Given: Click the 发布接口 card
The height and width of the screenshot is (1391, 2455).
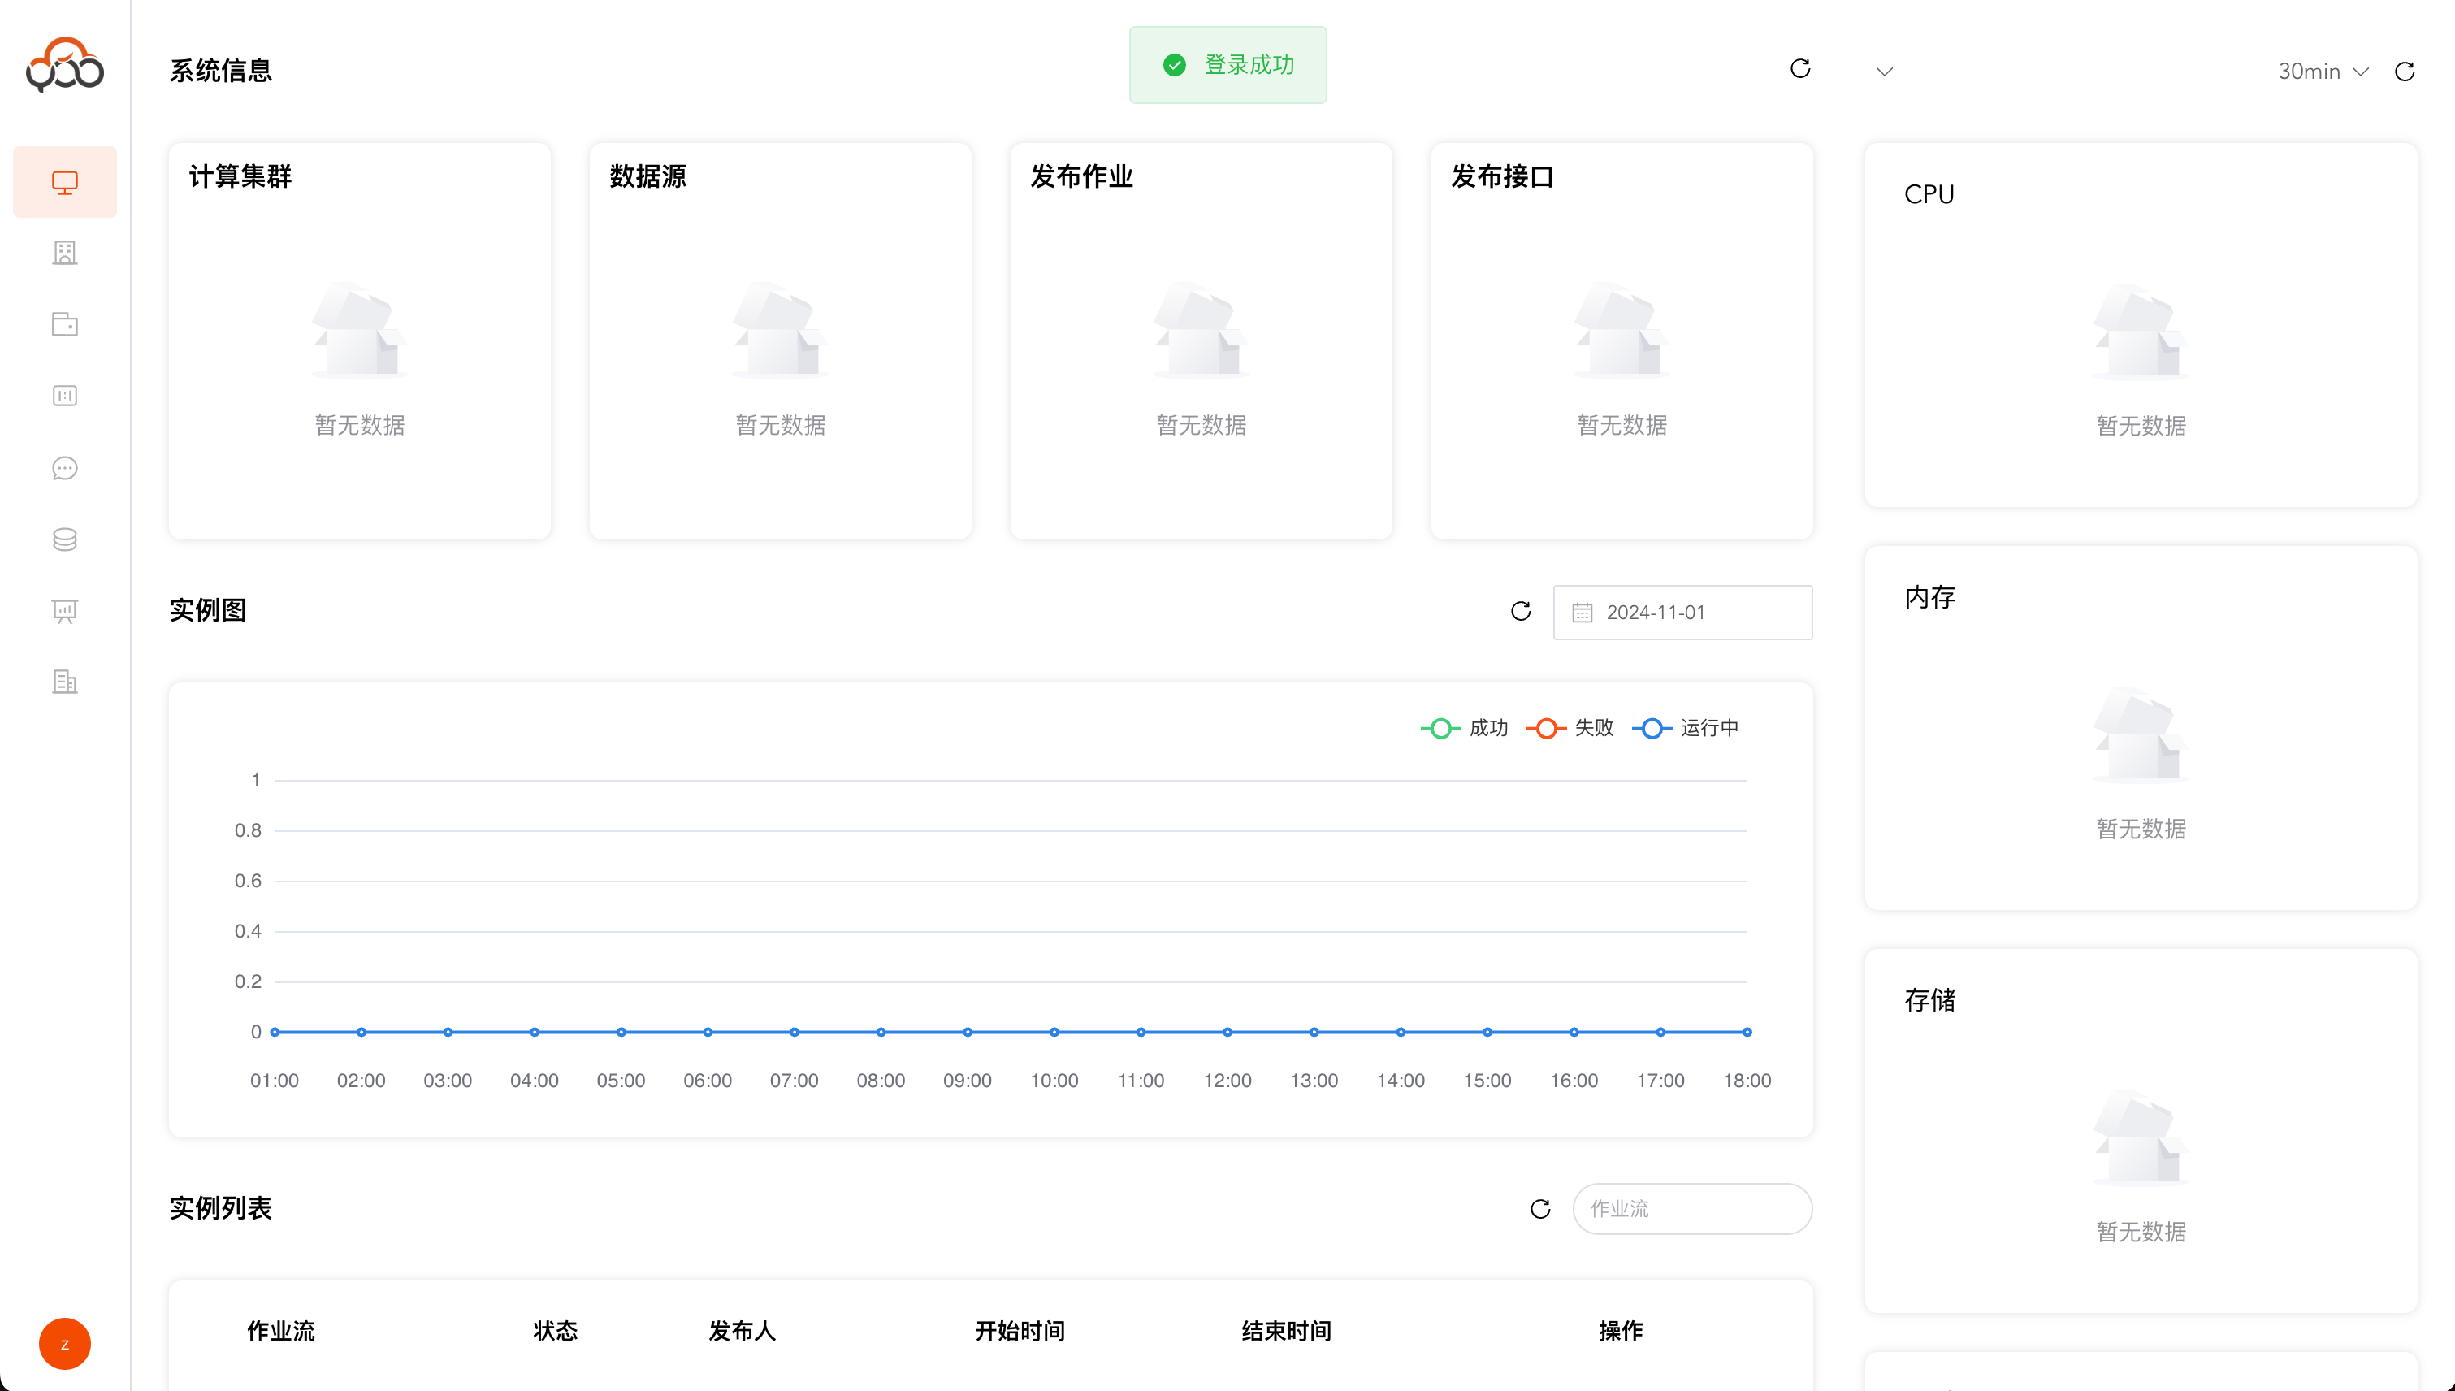Looking at the screenshot, I should [x=1622, y=342].
